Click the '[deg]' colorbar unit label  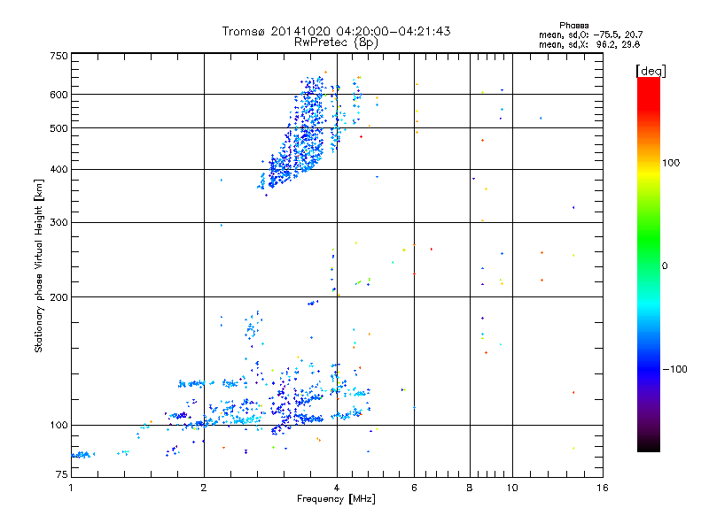click(x=651, y=71)
